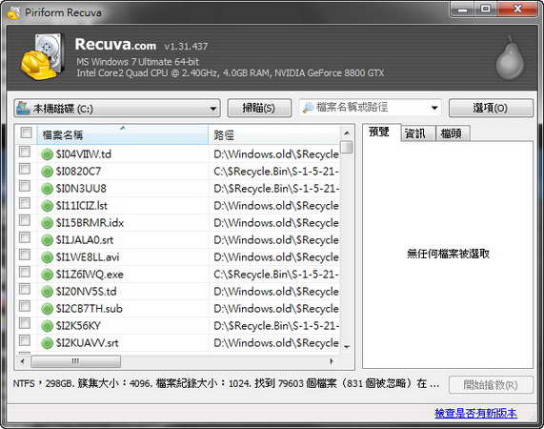The width and height of the screenshot is (544, 429).
Task: Click the green status icon of $I2CB7TH.sub
Action: [x=47, y=309]
